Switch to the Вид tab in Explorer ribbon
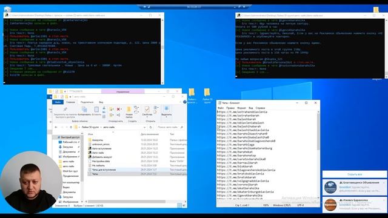 101,102
